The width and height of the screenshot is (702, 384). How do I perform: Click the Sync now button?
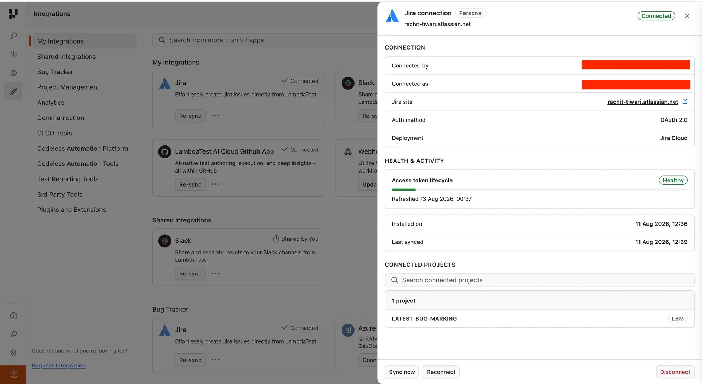tap(402, 372)
